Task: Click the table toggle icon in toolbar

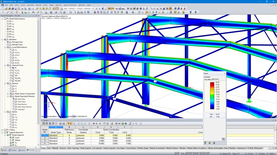Action: pyautogui.click(x=57, y=9)
